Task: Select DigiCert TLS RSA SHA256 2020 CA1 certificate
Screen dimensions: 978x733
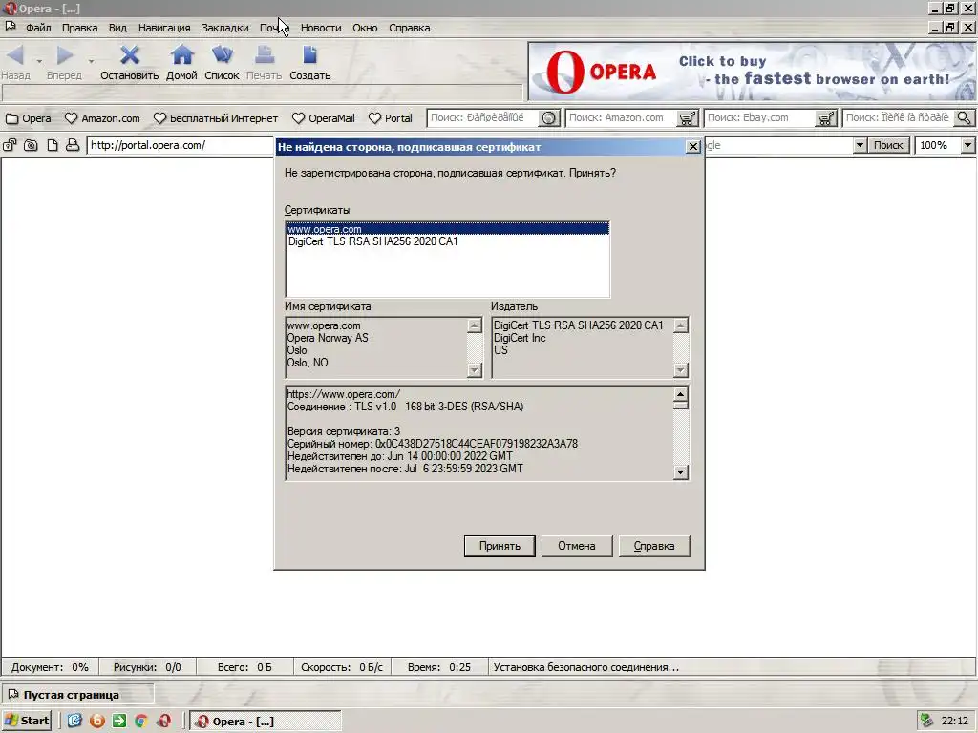Action: point(447,241)
